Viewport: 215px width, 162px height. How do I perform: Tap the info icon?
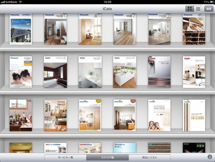click(210, 157)
